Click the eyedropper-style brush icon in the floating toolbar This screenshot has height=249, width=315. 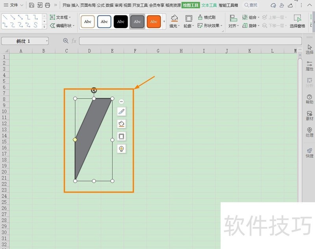click(x=121, y=111)
